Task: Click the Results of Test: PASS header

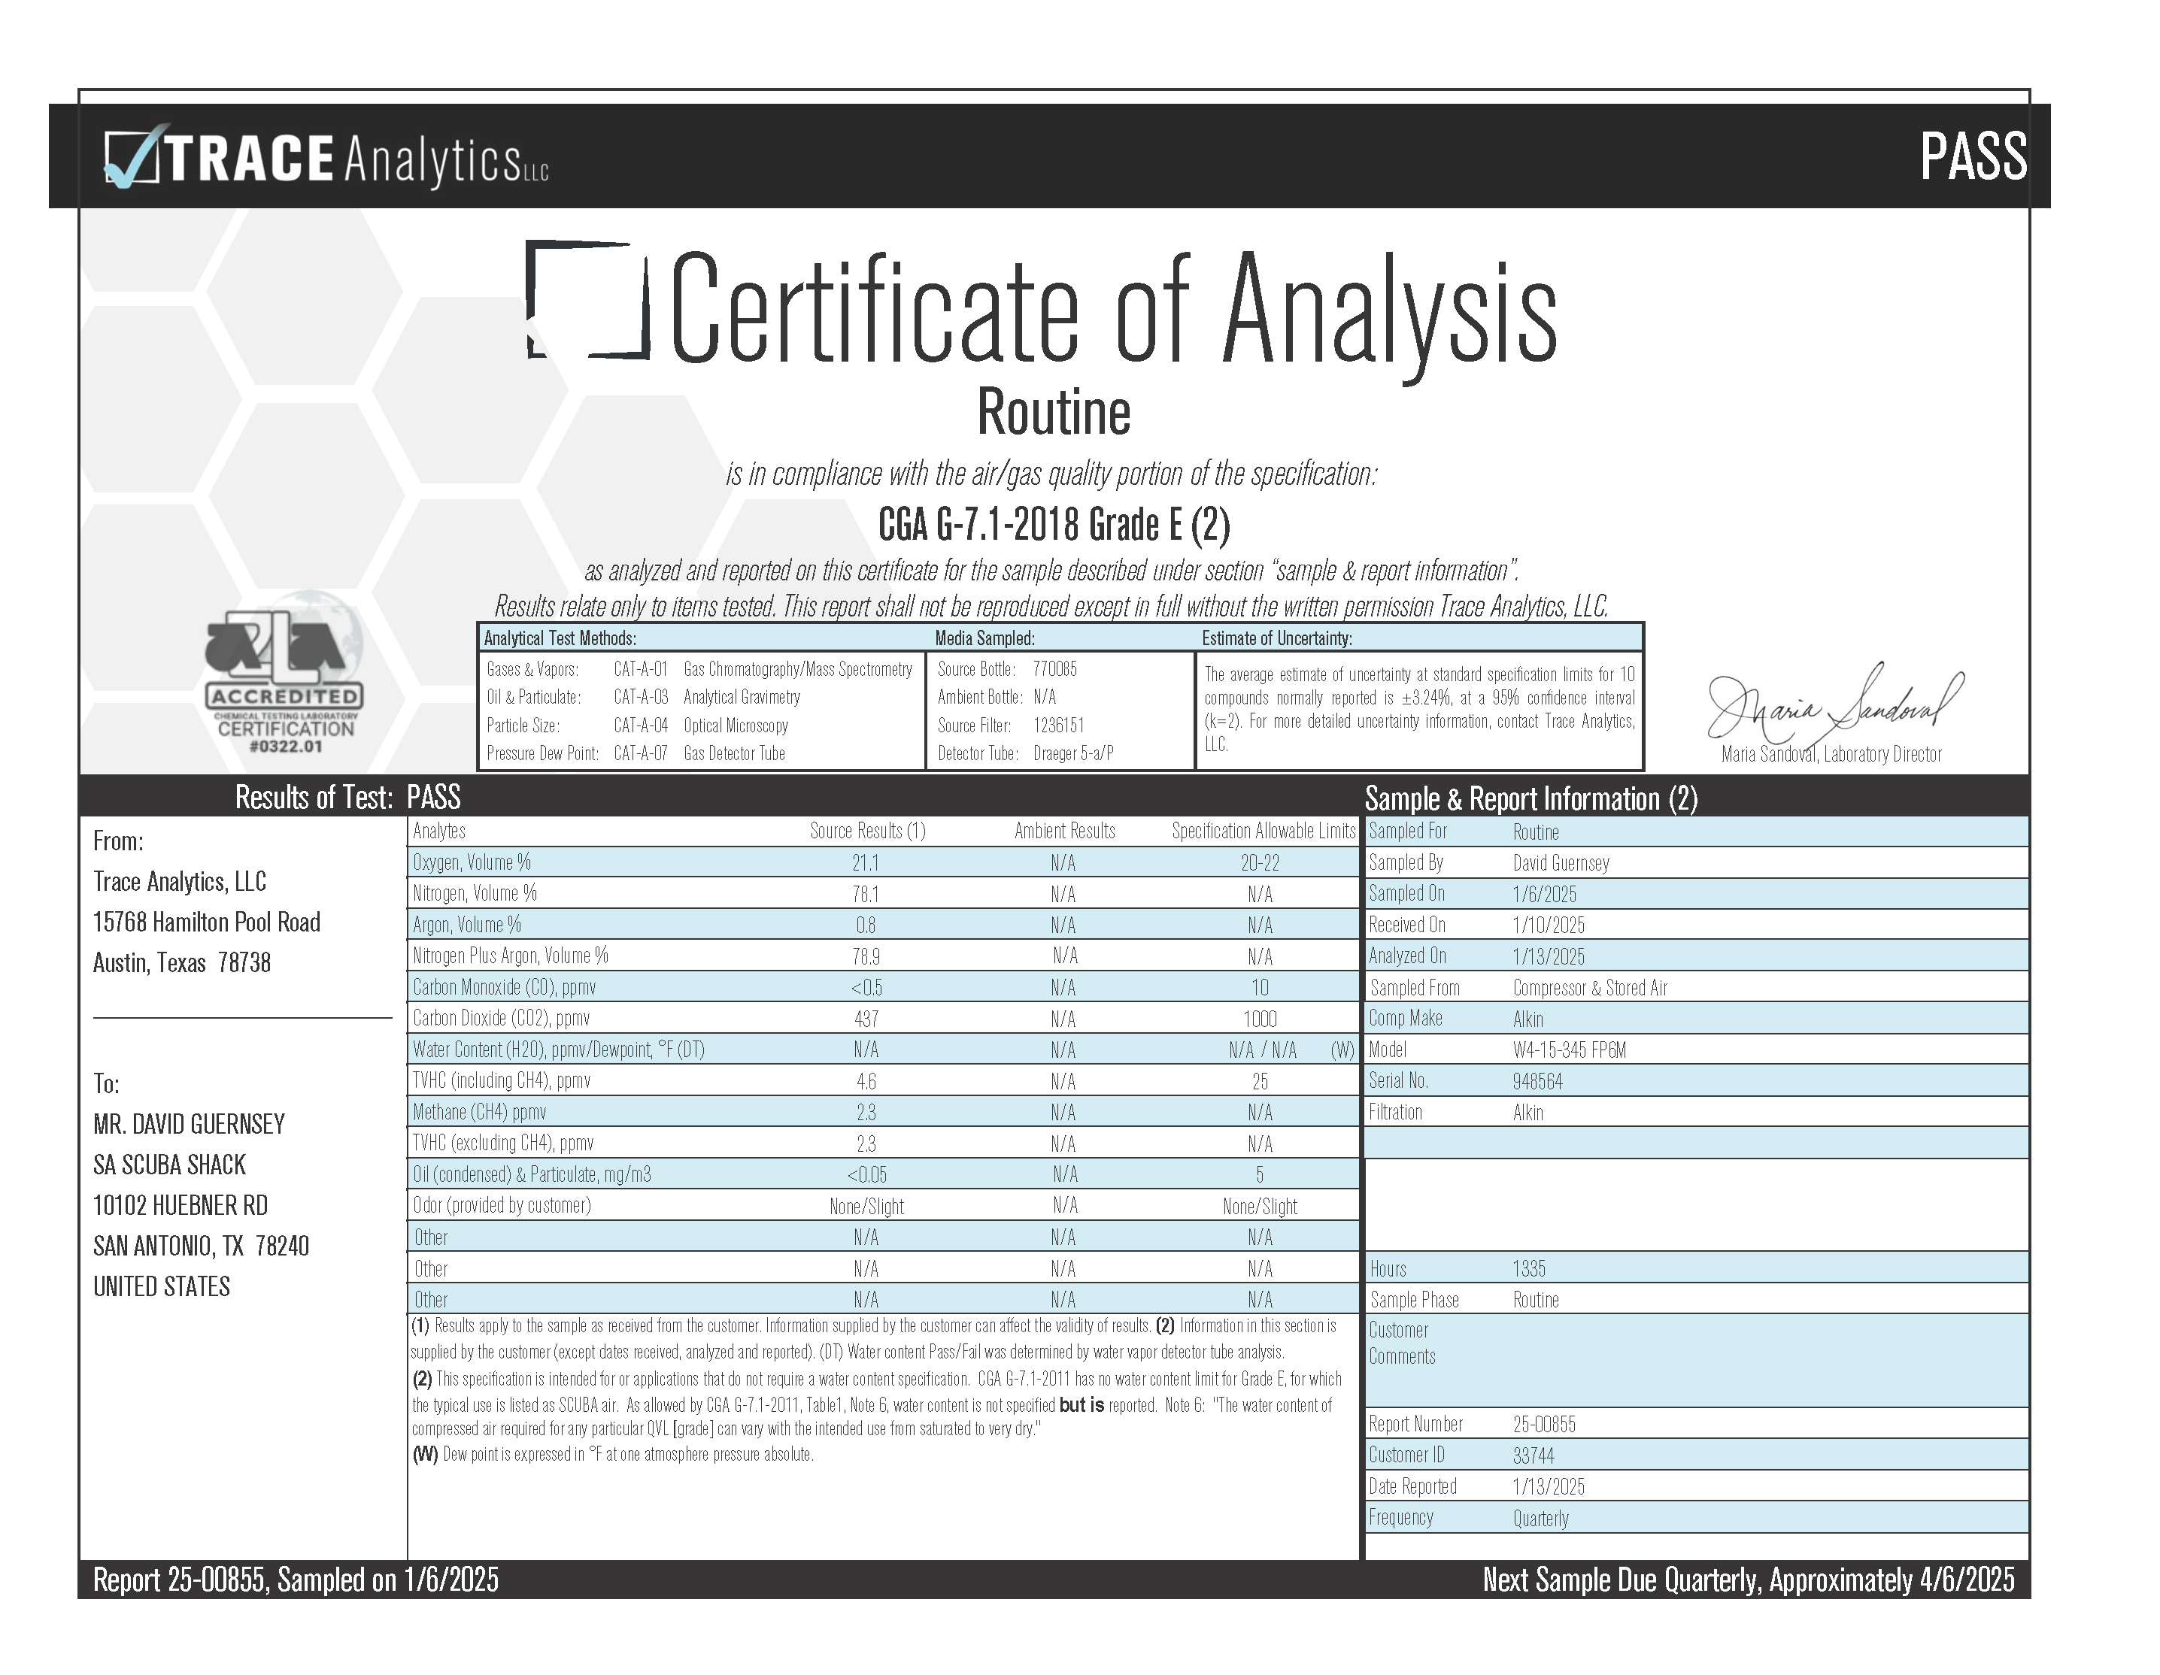Action: (x=347, y=797)
